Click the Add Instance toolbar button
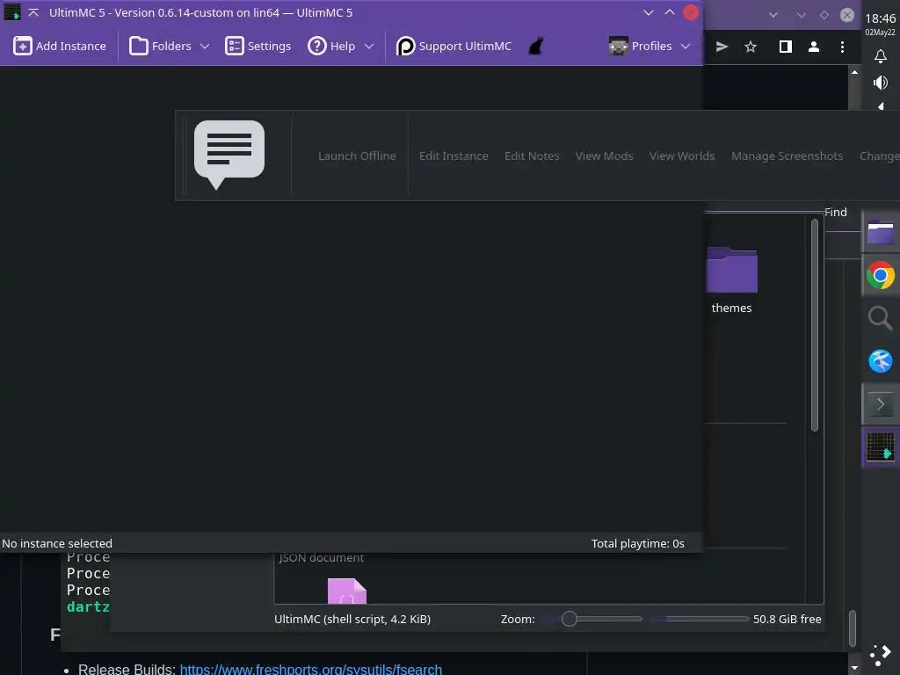The image size is (900, 675). [x=60, y=46]
